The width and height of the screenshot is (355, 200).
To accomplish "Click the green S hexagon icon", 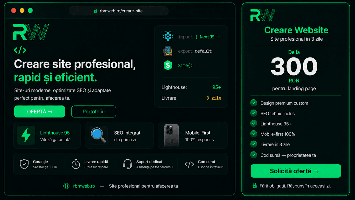I will coord(168,65).
